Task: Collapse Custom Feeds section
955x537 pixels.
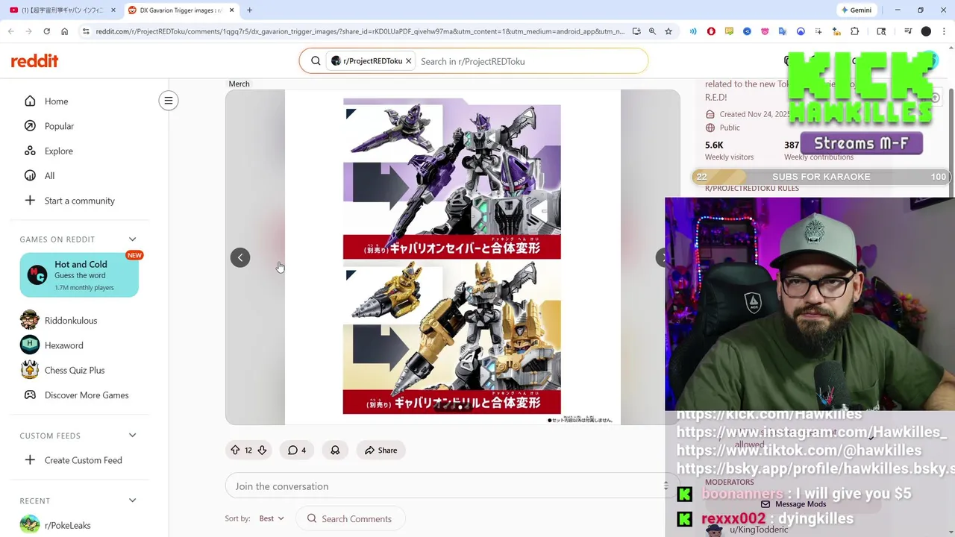Action: pos(132,436)
